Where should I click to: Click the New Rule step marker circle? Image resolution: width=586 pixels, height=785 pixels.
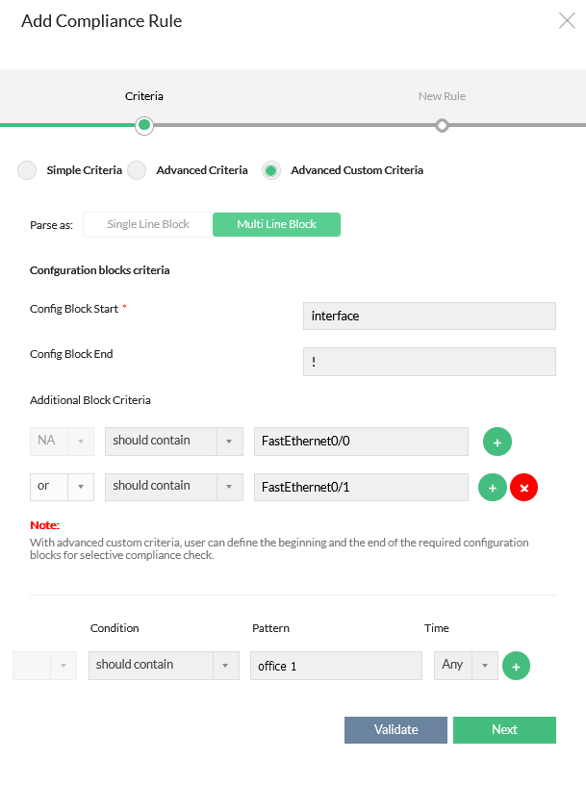click(x=442, y=125)
